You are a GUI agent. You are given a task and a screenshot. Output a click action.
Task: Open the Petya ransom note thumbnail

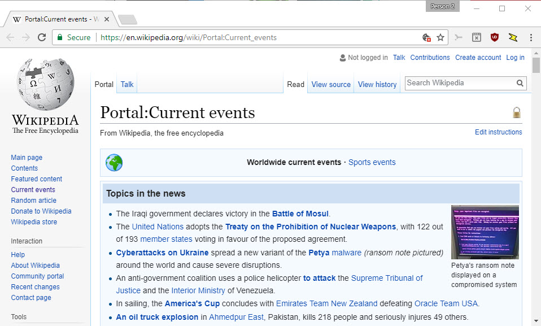(x=485, y=232)
